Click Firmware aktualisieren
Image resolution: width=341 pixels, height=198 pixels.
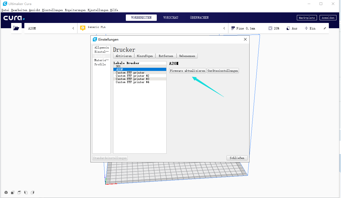[x=188, y=71]
